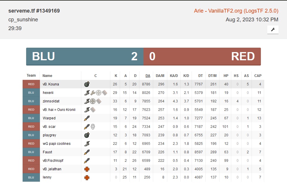Open player wG papi coolines' name
The image size is (287, 189).
[57, 144]
